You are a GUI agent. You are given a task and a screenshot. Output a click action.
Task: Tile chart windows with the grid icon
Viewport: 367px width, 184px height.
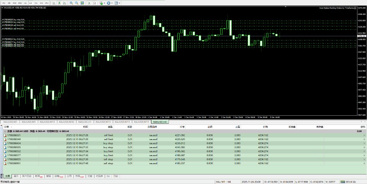pyautogui.click(x=82, y=3)
